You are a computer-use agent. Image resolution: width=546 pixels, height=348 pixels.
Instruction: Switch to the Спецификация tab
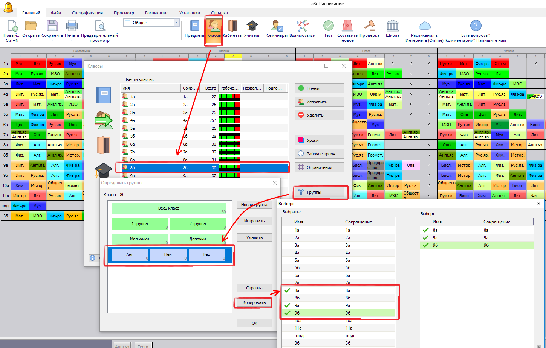[87, 13]
